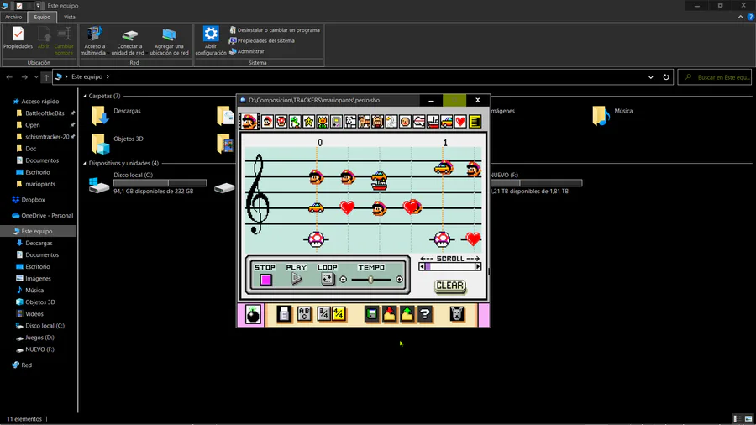Select the Heart instrument in the palette
This screenshot has height=425, width=756.
tap(460, 122)
